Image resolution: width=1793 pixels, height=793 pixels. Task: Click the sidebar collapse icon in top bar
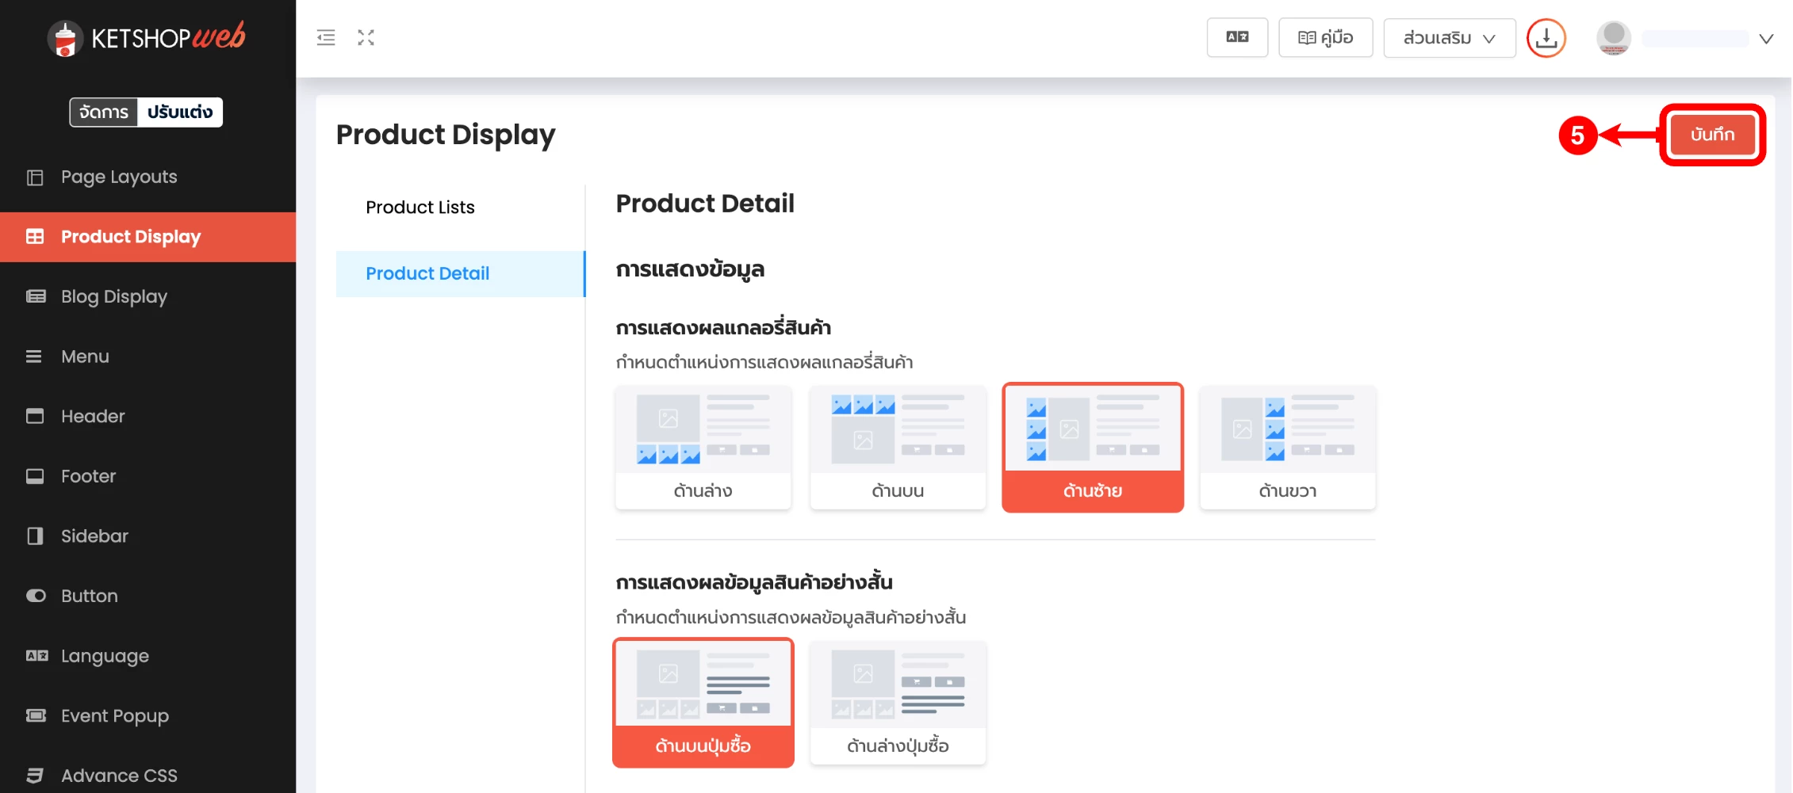(x=326, y=37)
